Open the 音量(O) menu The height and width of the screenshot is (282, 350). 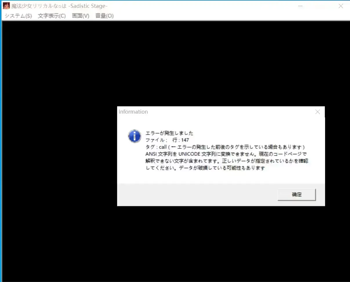(104, 16)
